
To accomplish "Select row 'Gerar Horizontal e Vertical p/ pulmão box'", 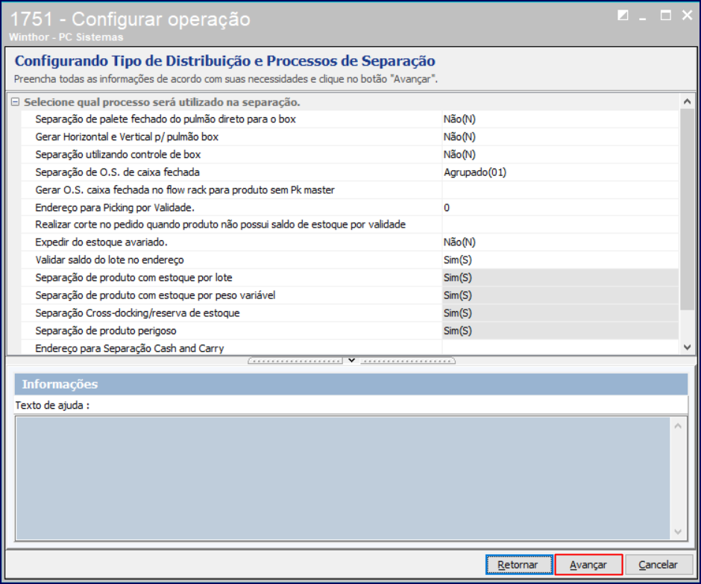I will tap(231, 136).
